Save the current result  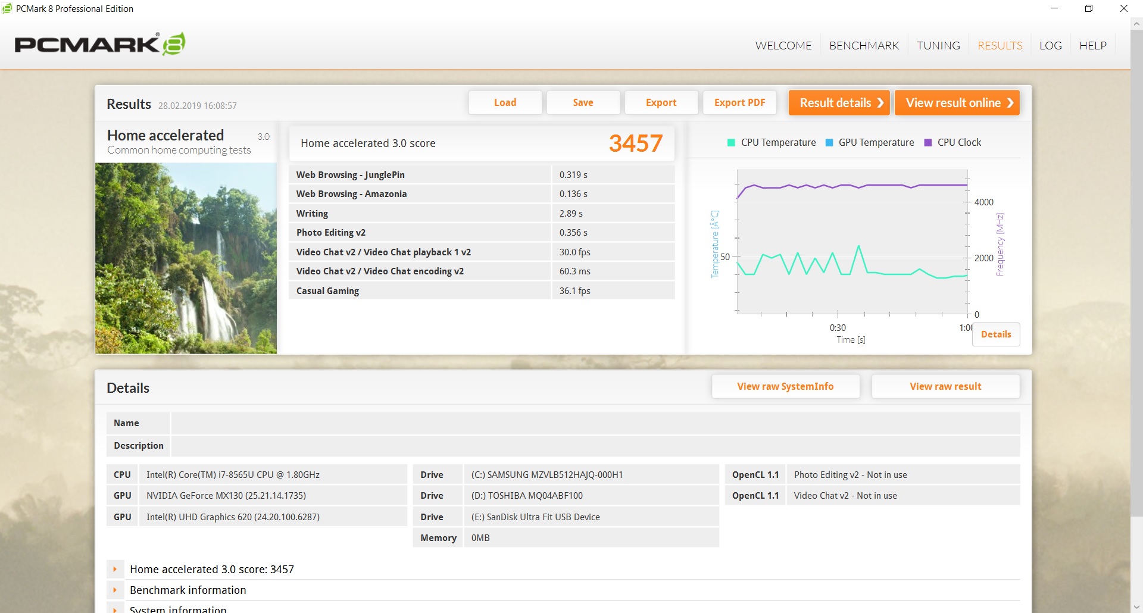click(583, 102)
